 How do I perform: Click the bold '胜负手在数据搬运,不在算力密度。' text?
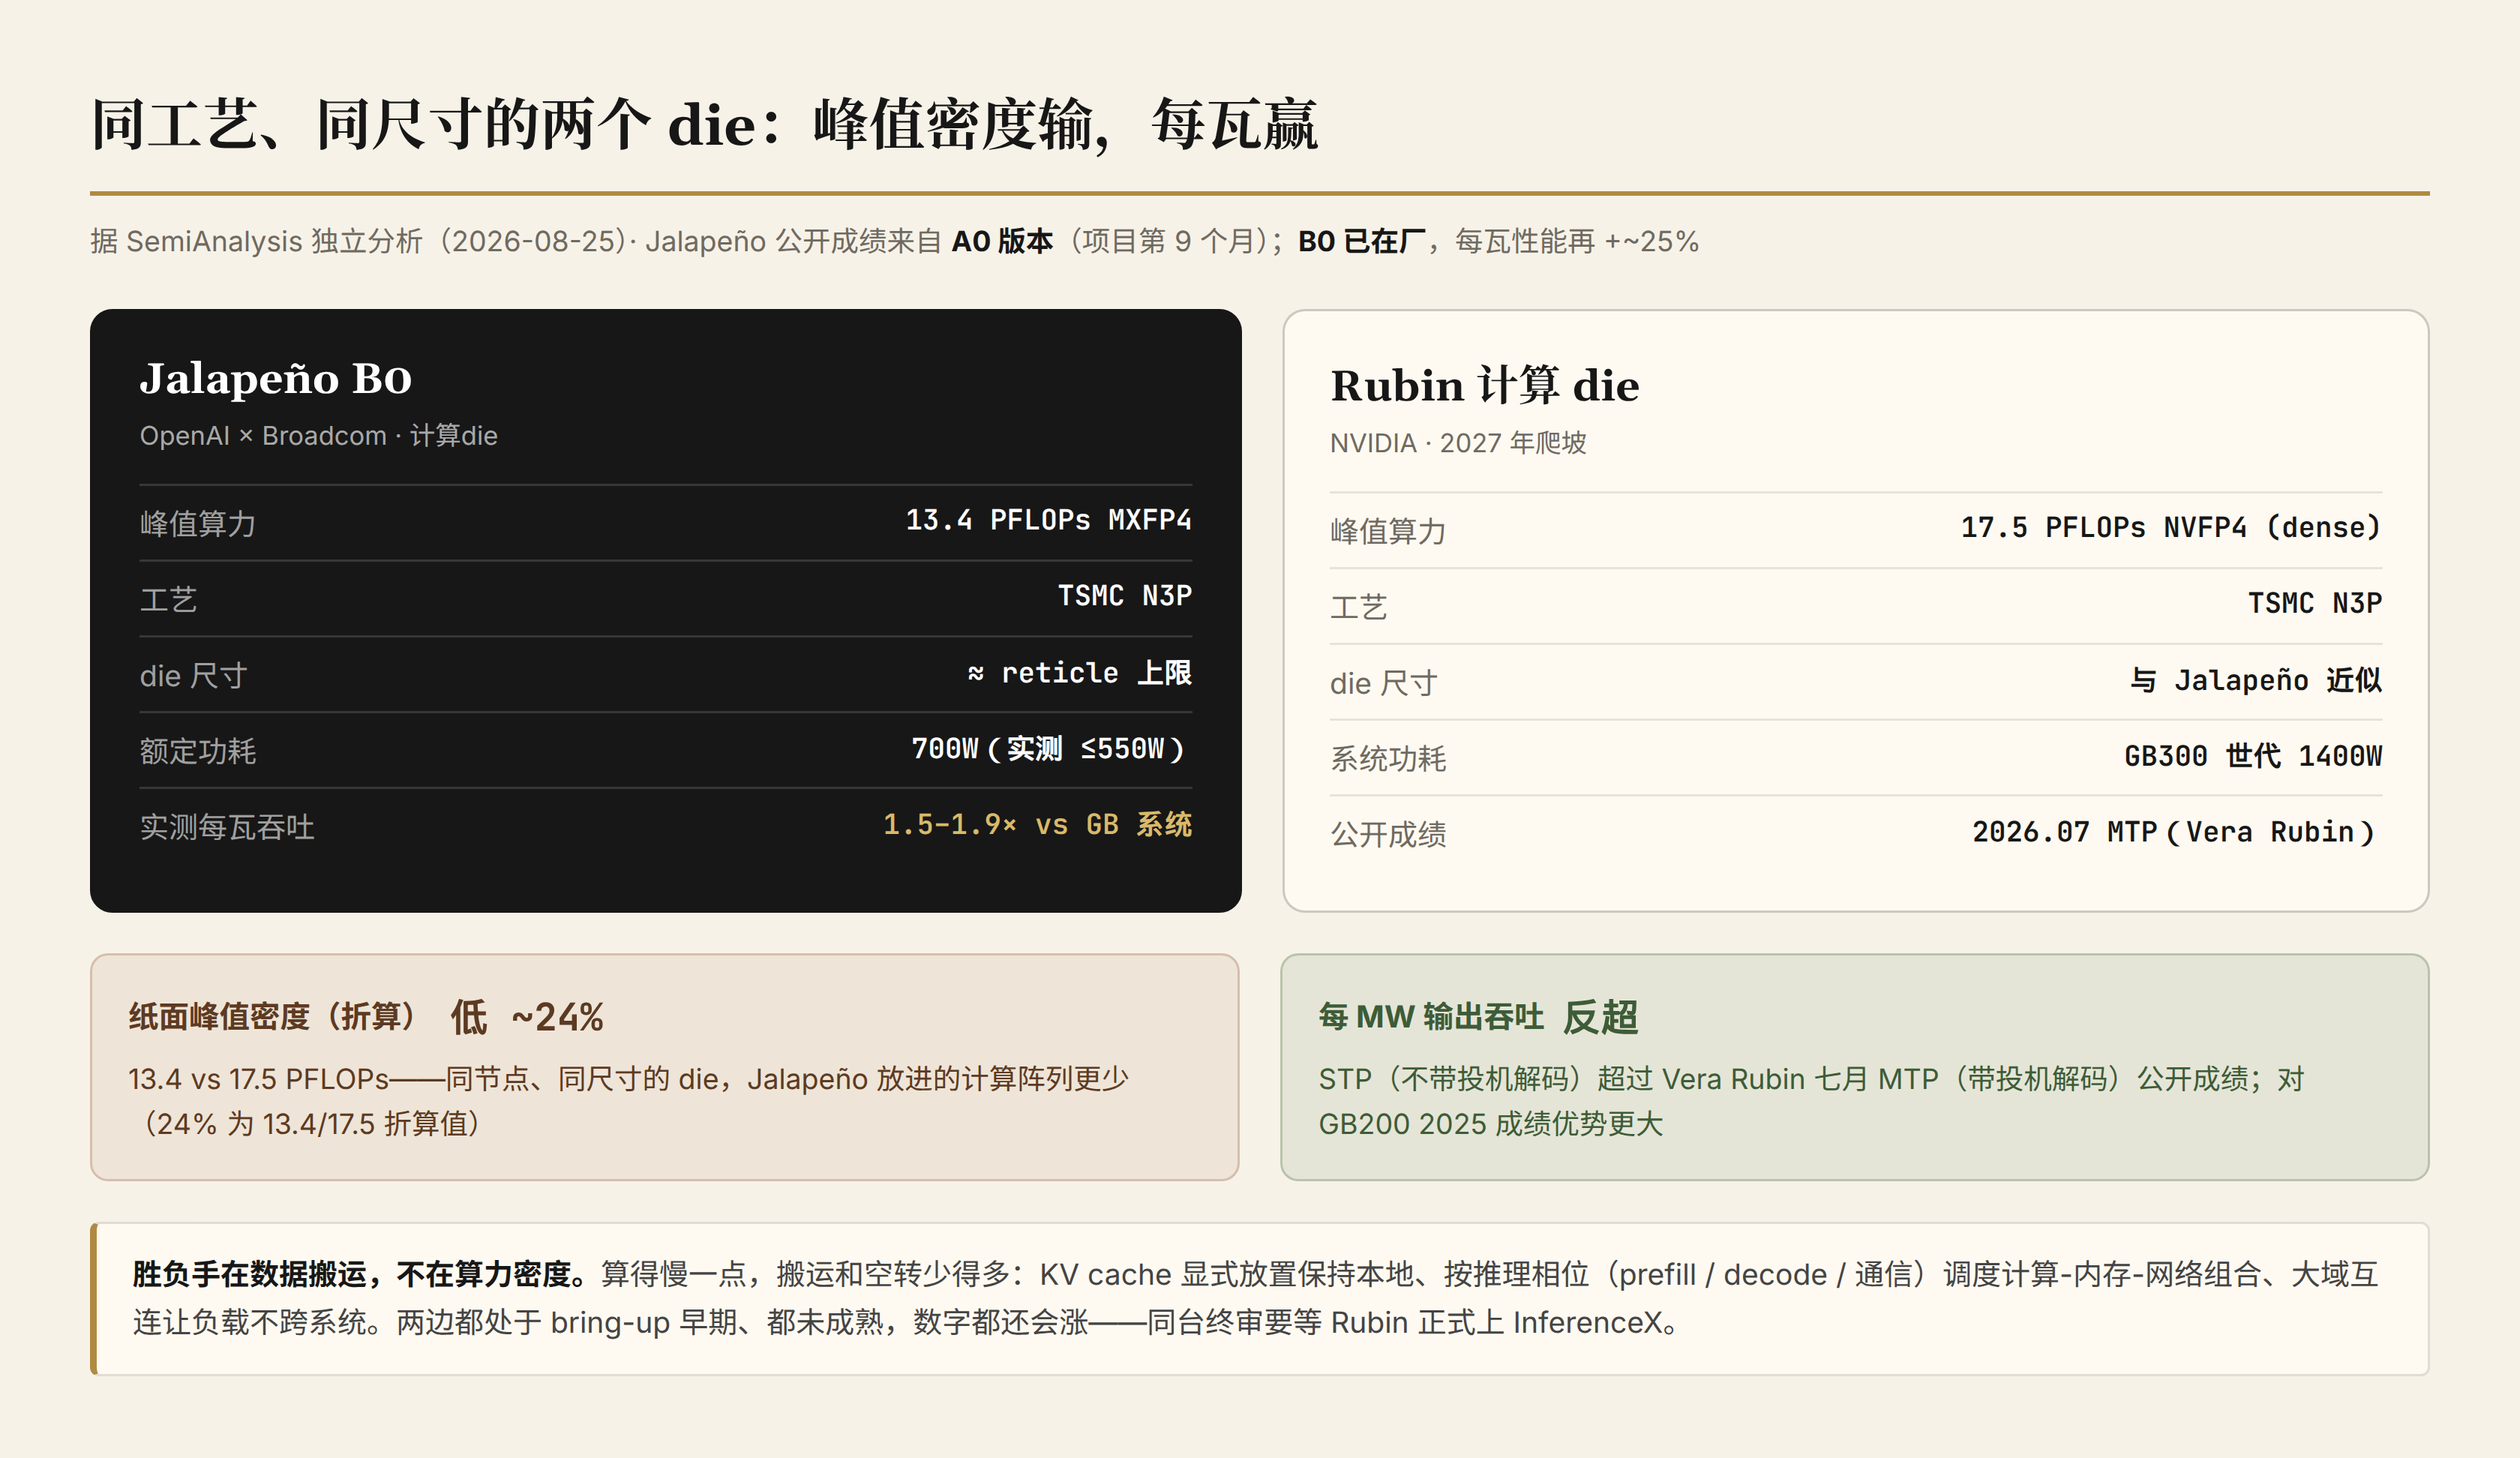(365, 1273)
